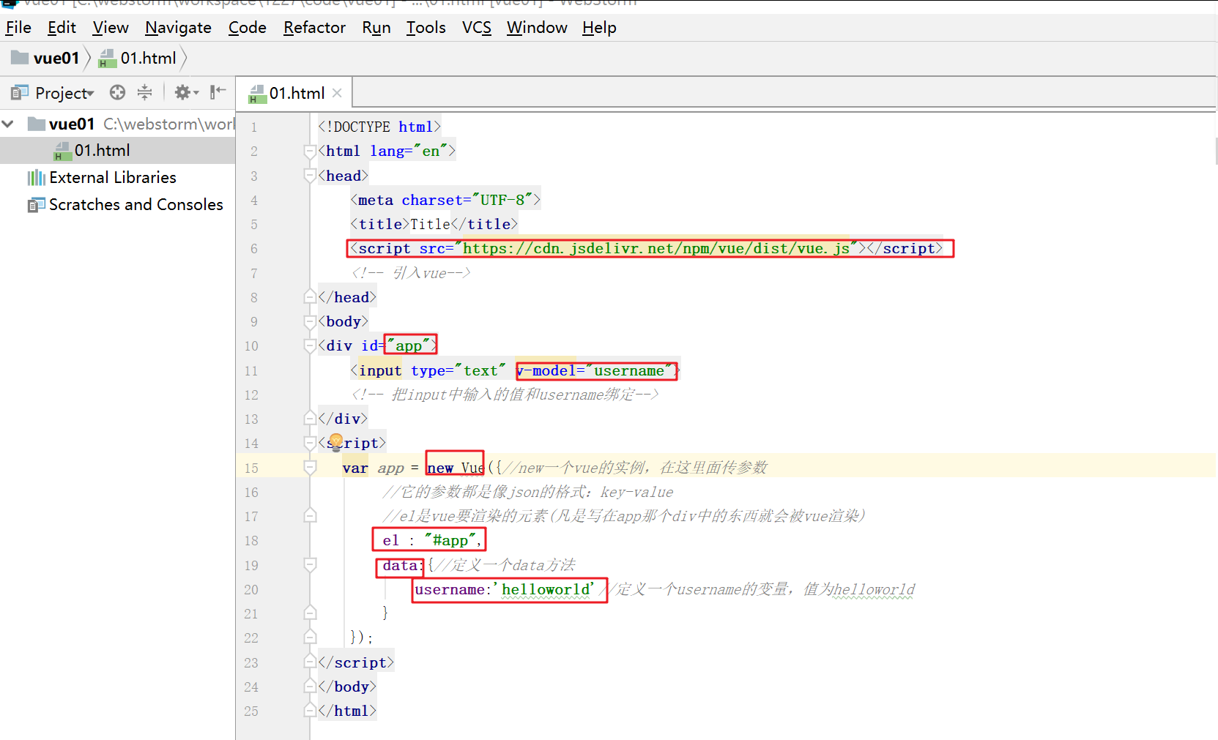This screenshot has width=1218, height=740.
Task: Click the fold end marker on line 13
Action: click(x=310, y=419)
